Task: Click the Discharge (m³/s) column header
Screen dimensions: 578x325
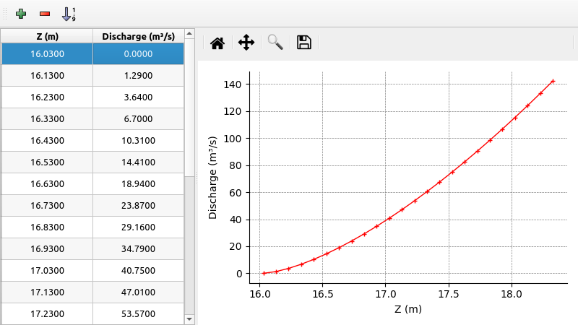Action: pos(138,36)
